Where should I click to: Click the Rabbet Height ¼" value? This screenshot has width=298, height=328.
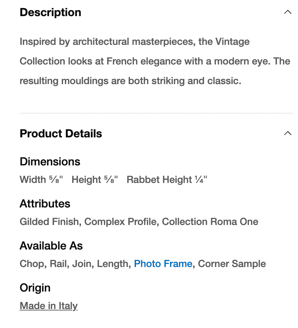167,180
